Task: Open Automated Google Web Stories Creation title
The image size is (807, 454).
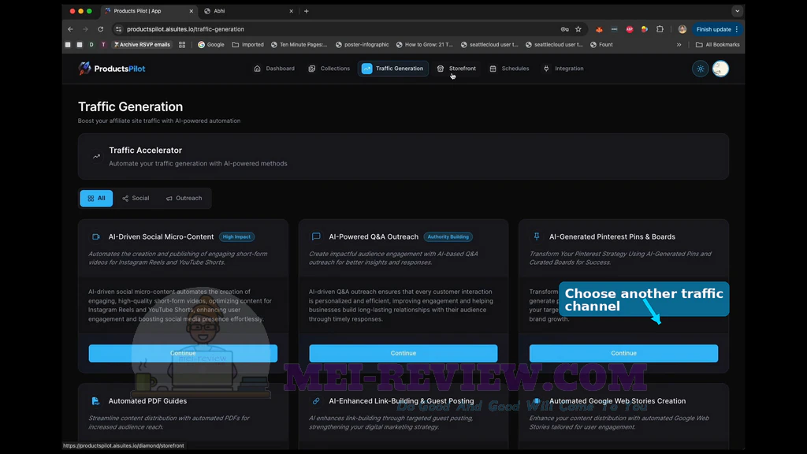Action: [x=617, y=401]
